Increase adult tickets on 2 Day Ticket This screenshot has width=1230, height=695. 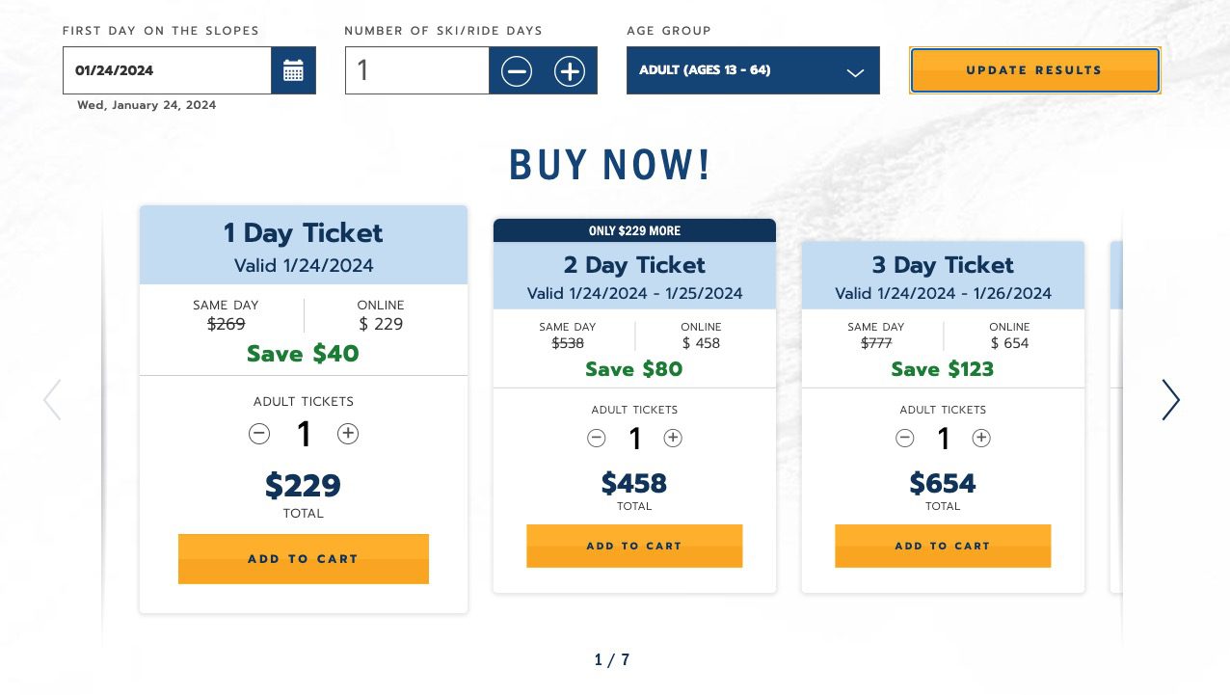tap(673, 439)
